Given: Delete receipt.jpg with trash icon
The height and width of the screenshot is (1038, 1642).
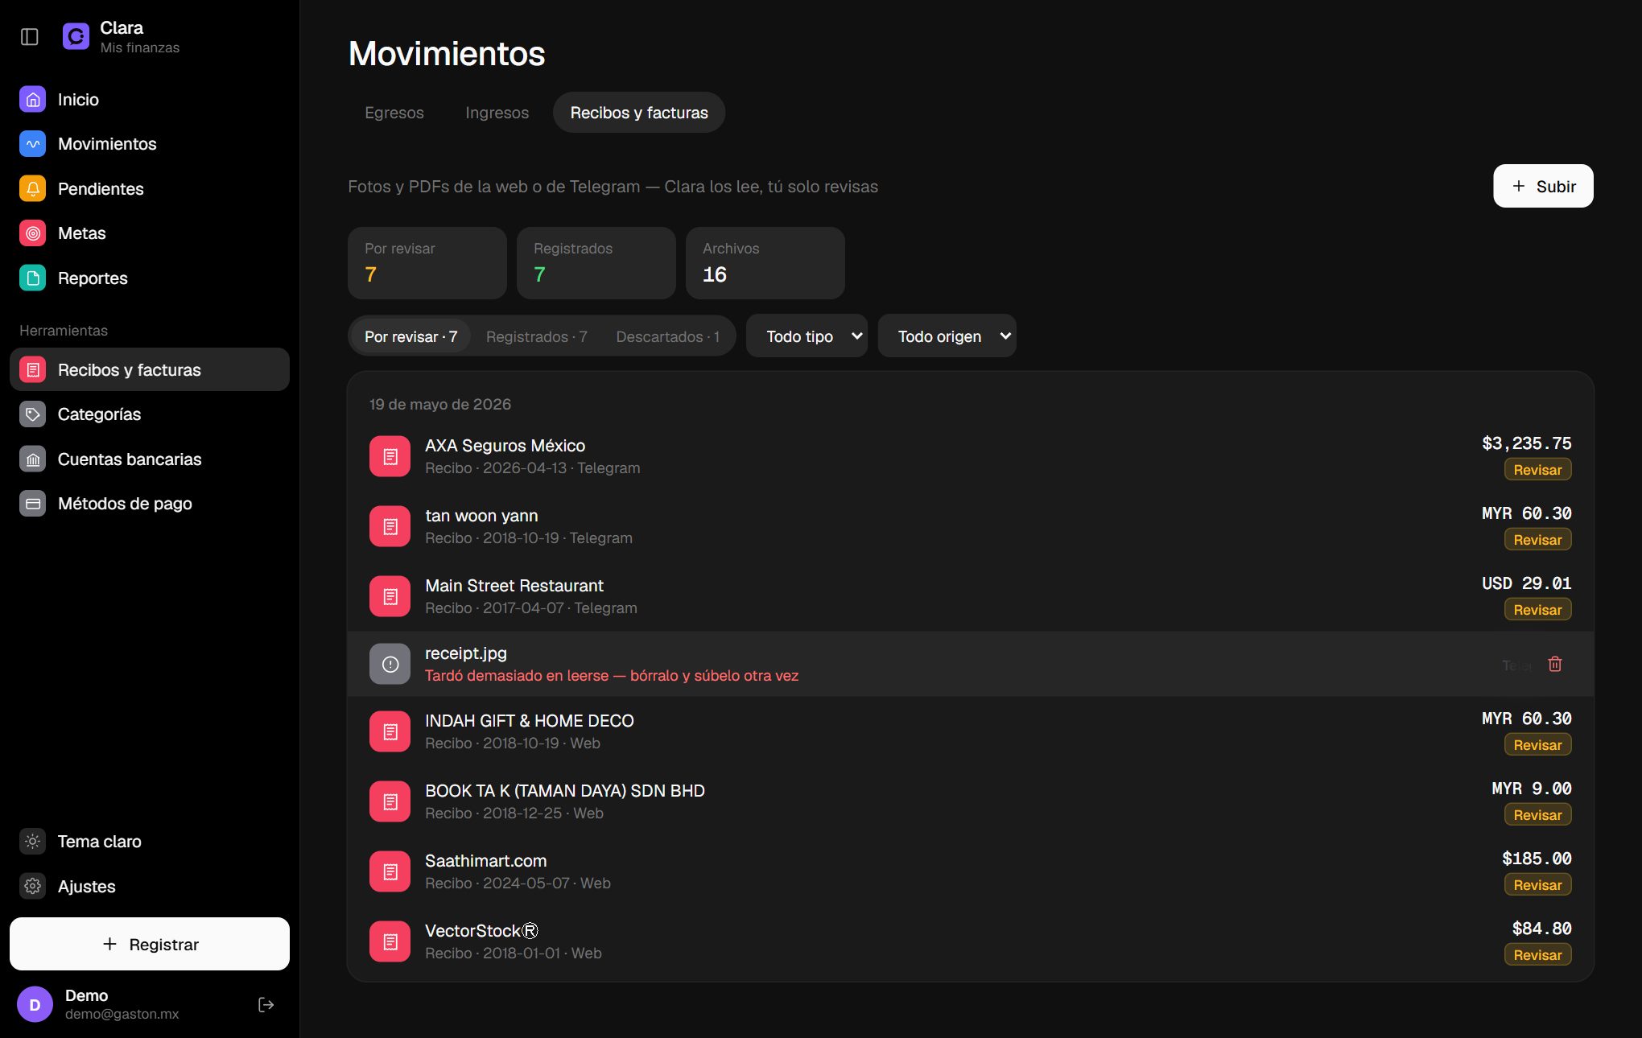Looking at the screenshot, I should pyautogui.click(x=1555, y=664).
